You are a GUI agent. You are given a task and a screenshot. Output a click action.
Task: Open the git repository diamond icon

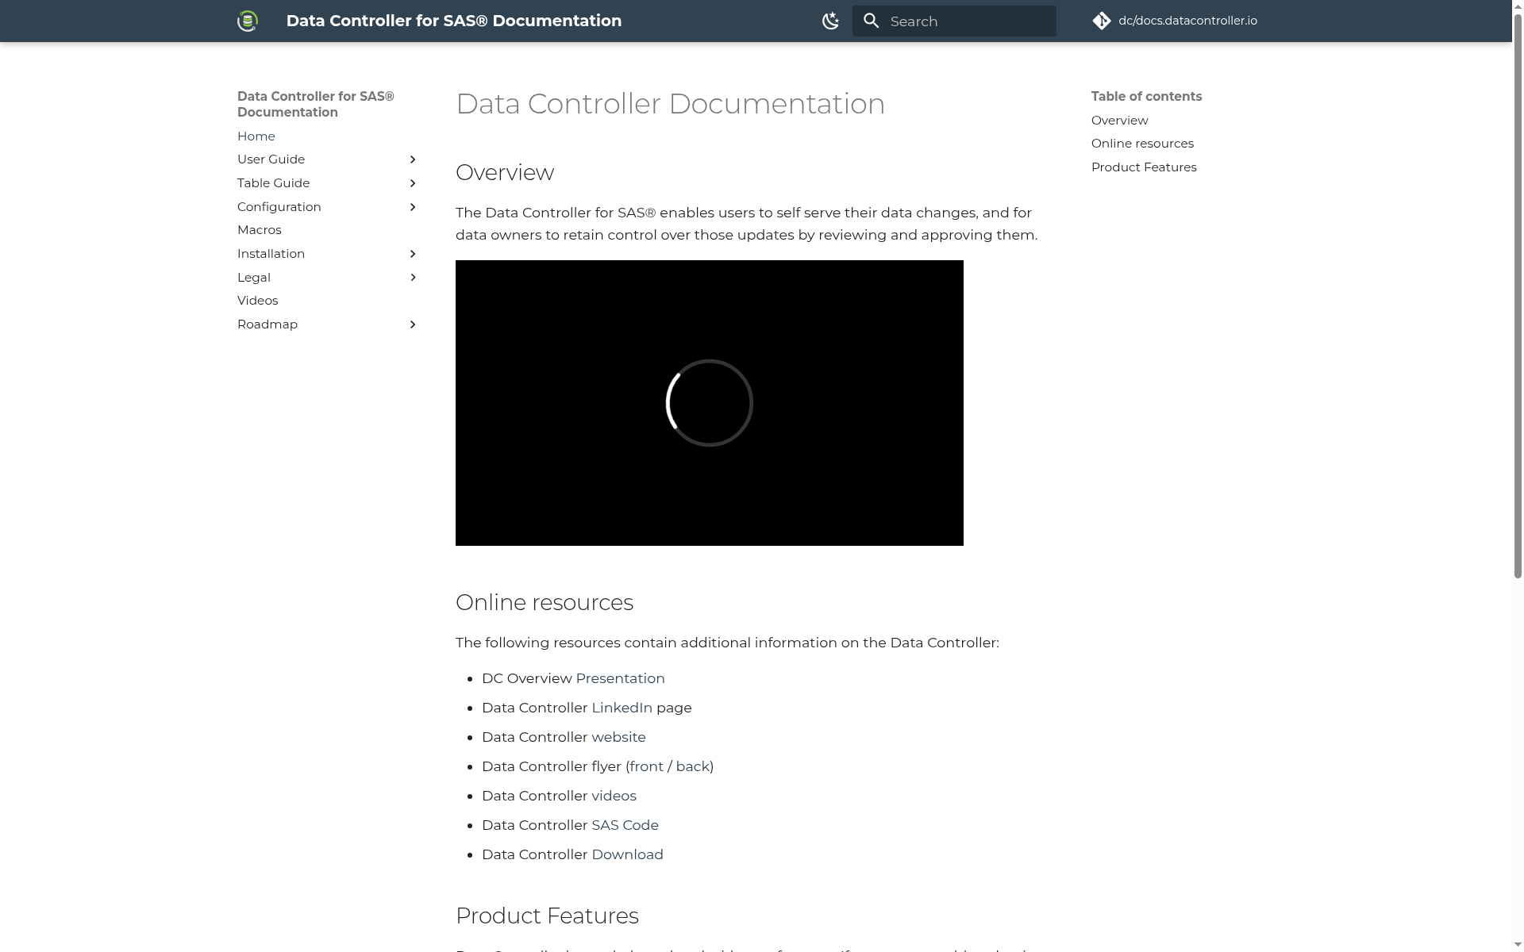[1102, 21]
